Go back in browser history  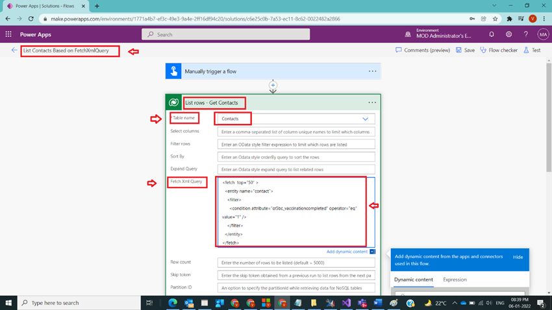(8, 19)
